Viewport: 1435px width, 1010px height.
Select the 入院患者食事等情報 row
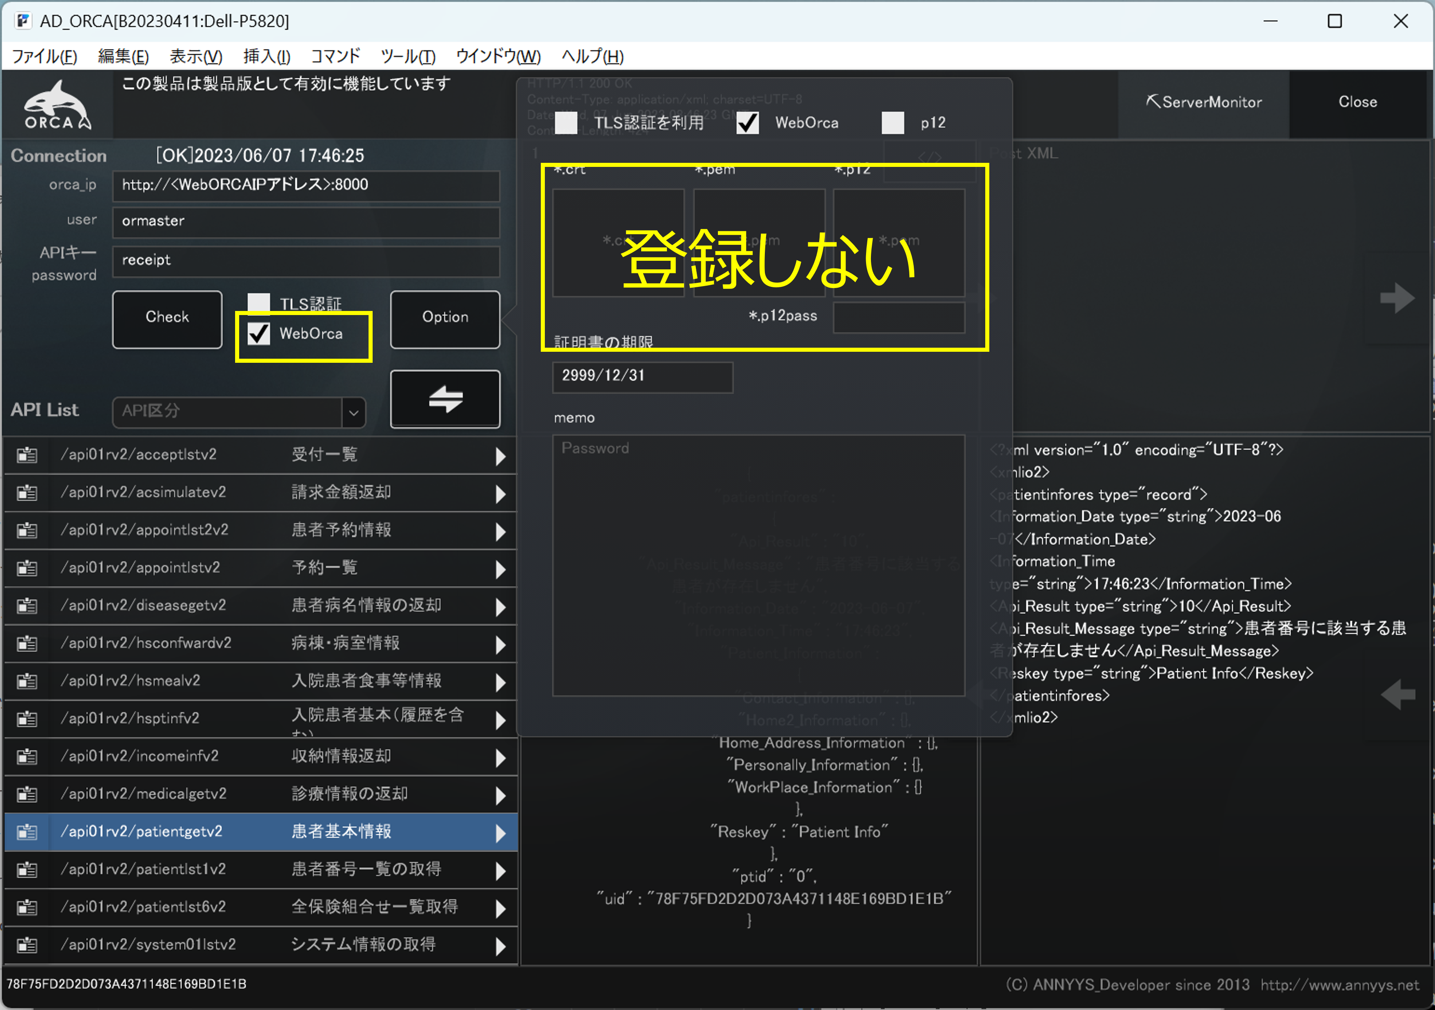pyautogui.click(x=261, y=681)
